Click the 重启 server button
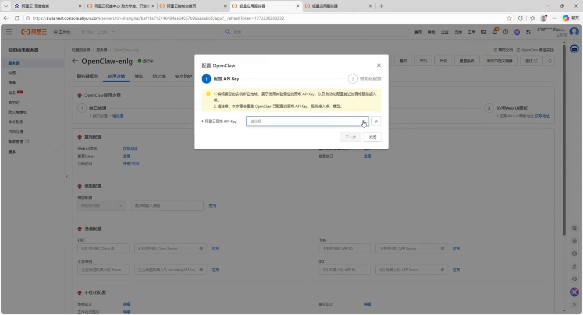Viewport: 583px width, 315px height. click(403, 61)
